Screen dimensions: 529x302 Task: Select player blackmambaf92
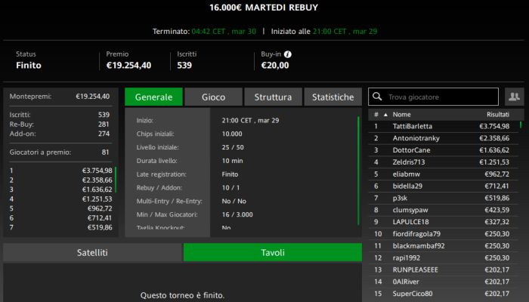click(444, 246)
